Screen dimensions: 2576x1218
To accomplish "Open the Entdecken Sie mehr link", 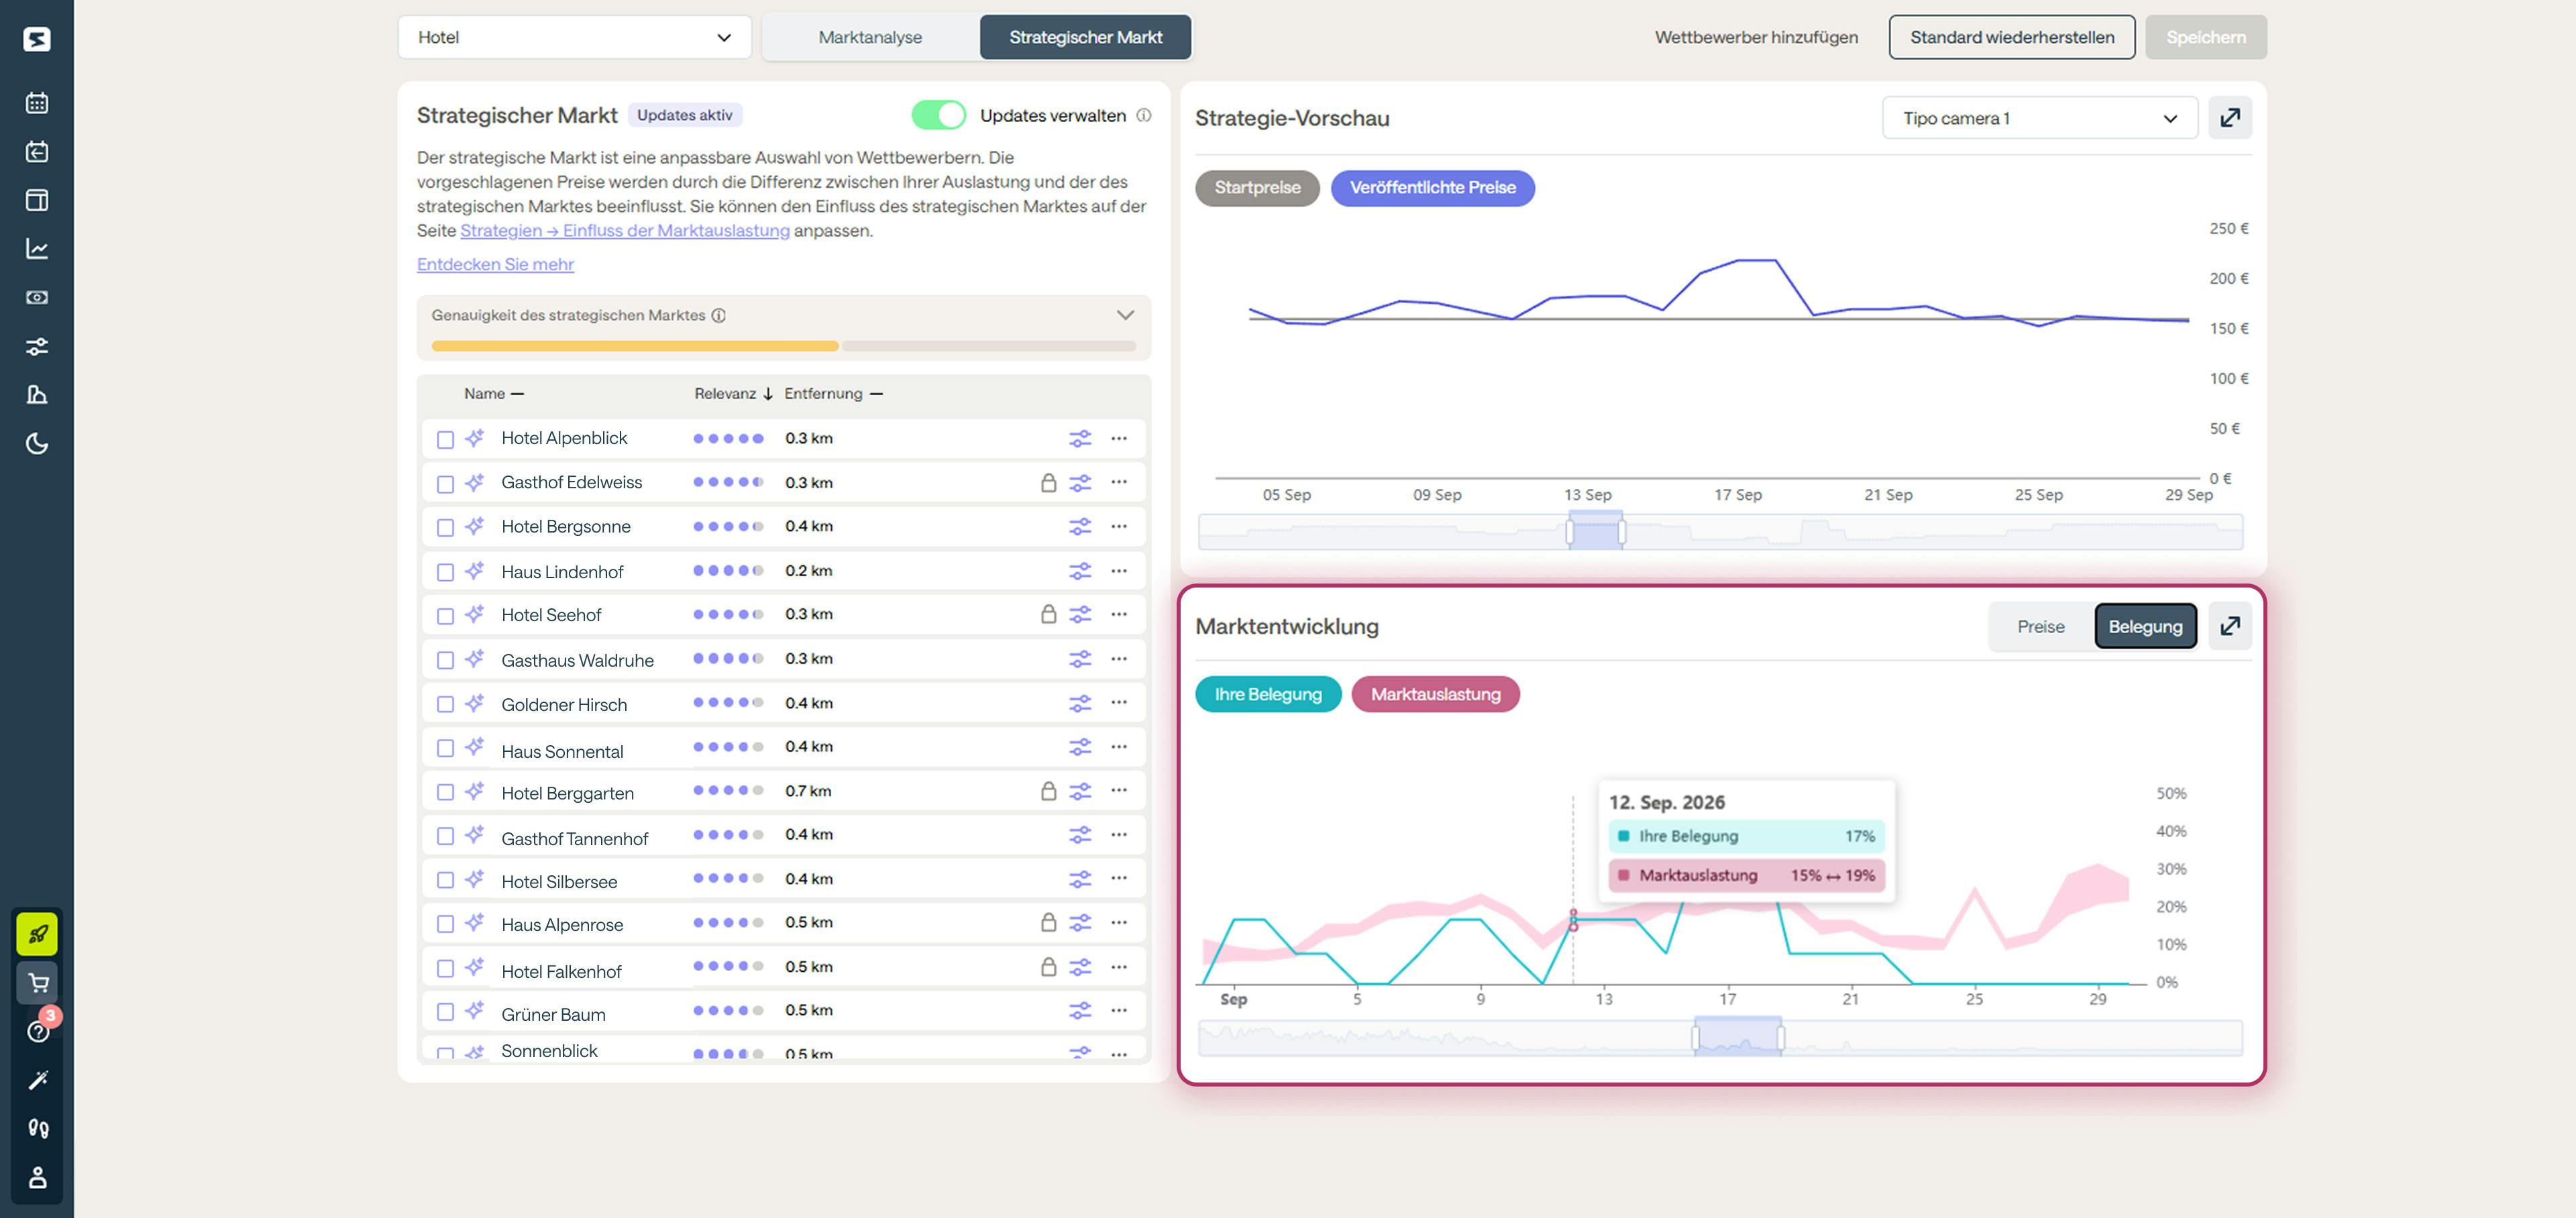I will coord(495,264).
